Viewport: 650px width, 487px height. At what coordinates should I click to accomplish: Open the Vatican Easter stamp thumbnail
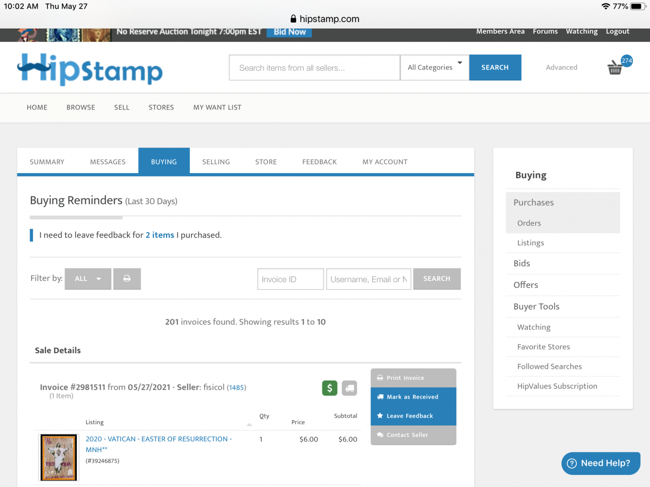[x=59, y=458]
